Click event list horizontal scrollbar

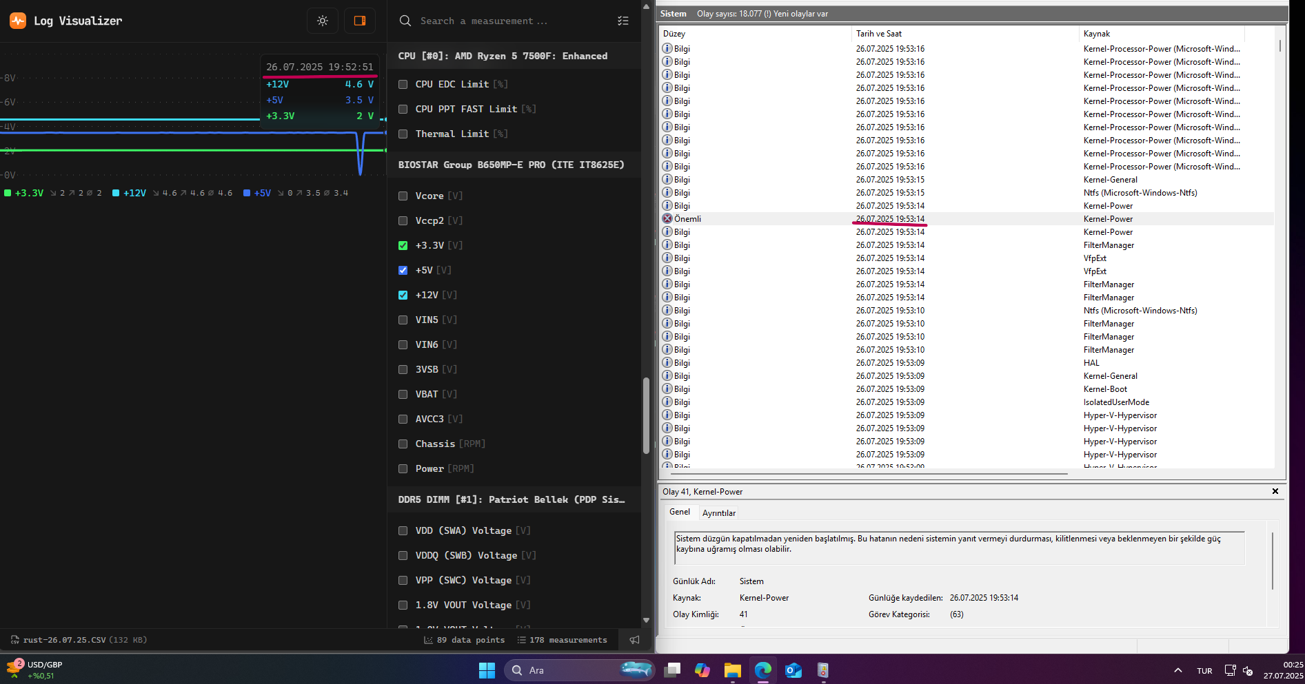pyautogui.click(x=870, y=474)
